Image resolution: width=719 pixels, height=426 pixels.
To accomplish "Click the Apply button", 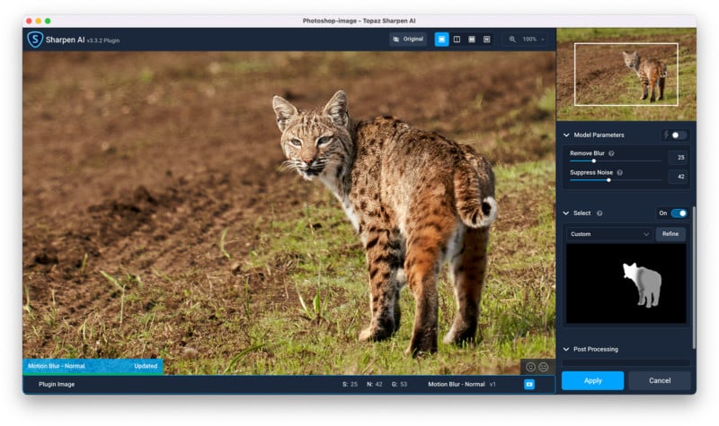I will tap(592, 380).
